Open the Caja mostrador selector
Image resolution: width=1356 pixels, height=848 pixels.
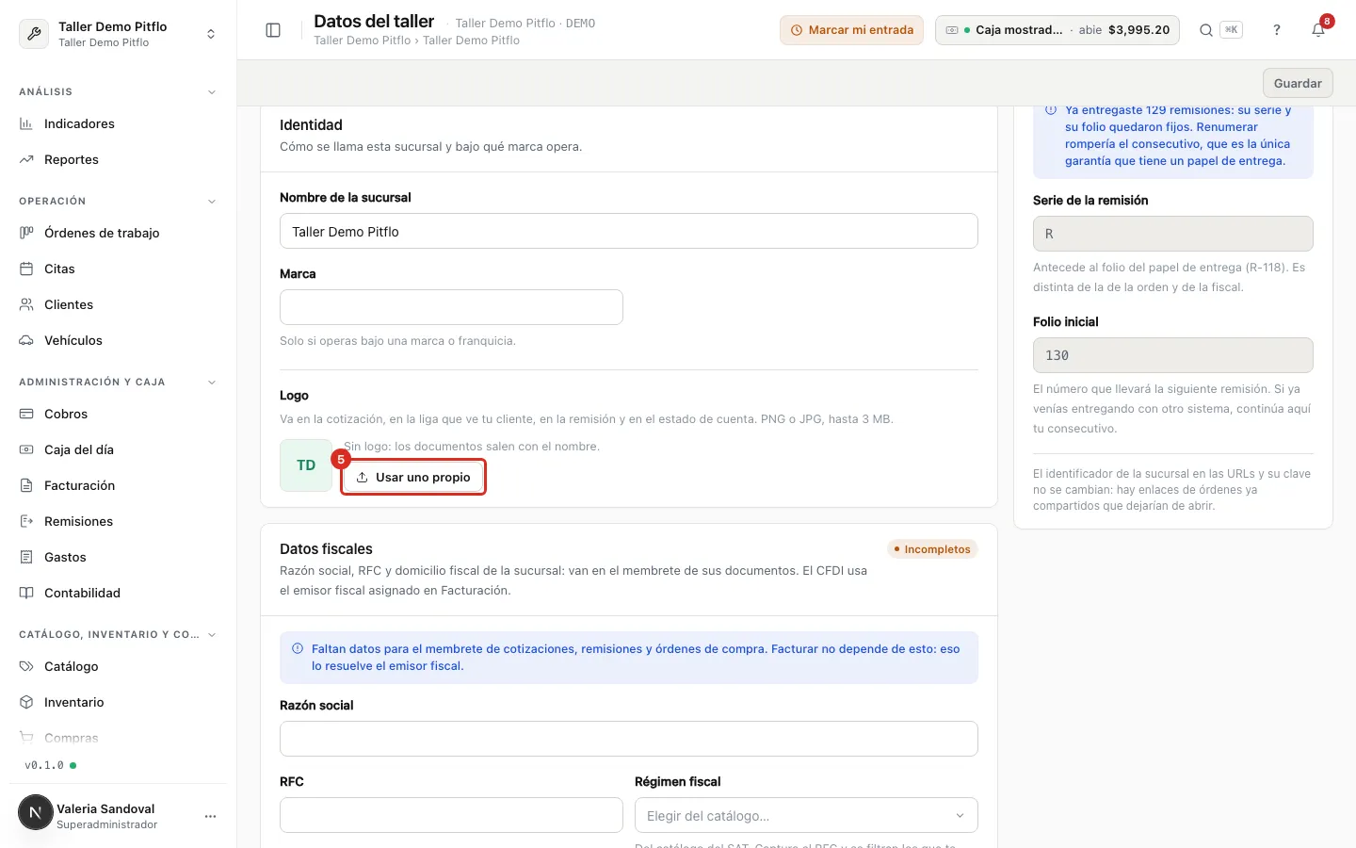(1057, 30)
